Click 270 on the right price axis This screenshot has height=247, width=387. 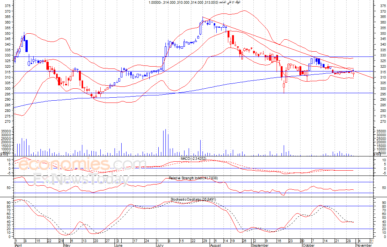click(x=383, y=121)
